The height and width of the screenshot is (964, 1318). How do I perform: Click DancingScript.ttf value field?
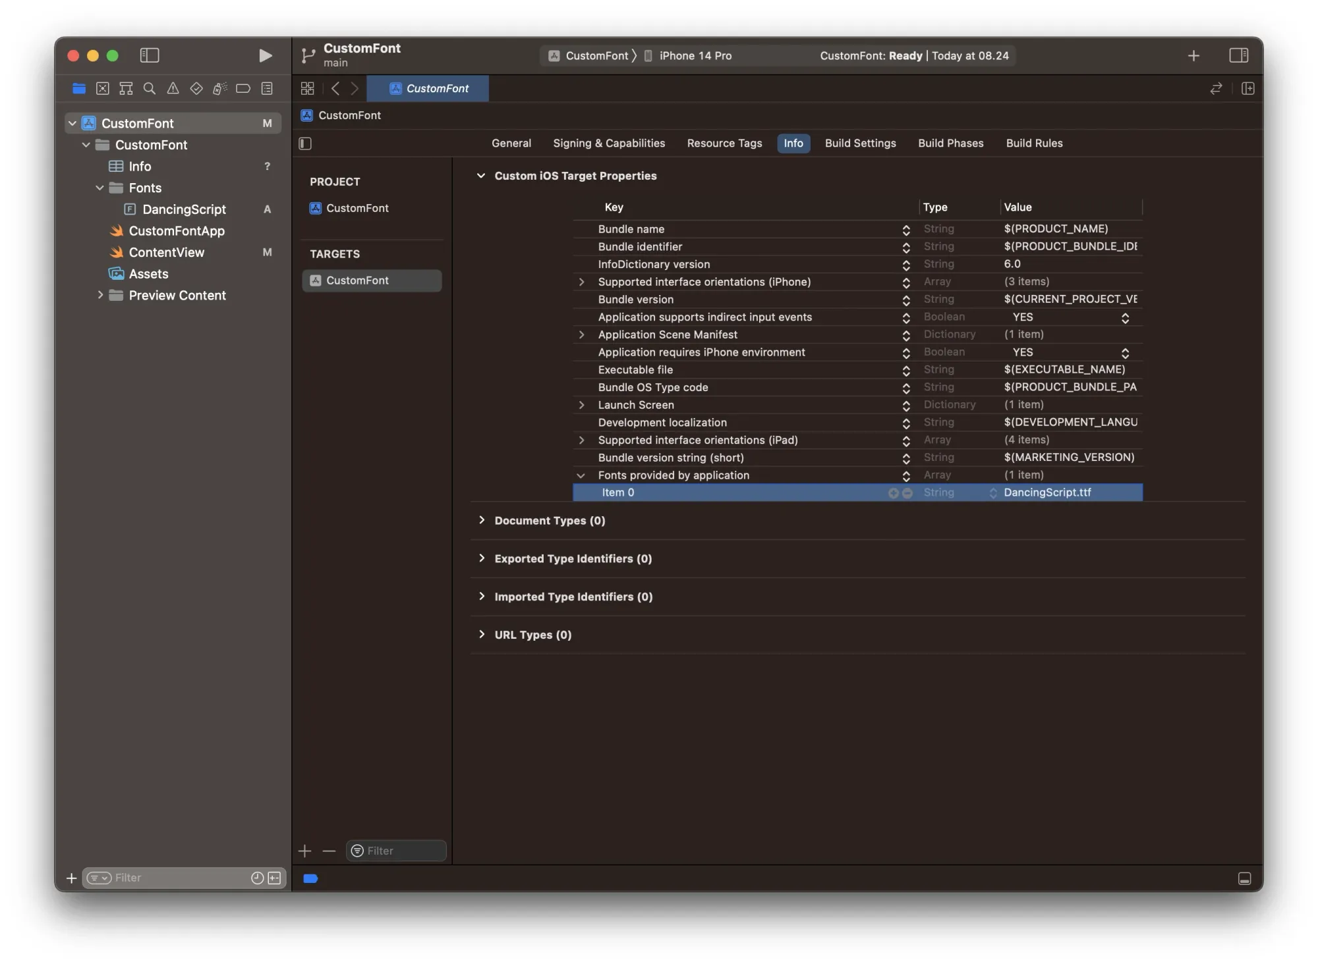tap(1068, 492)
